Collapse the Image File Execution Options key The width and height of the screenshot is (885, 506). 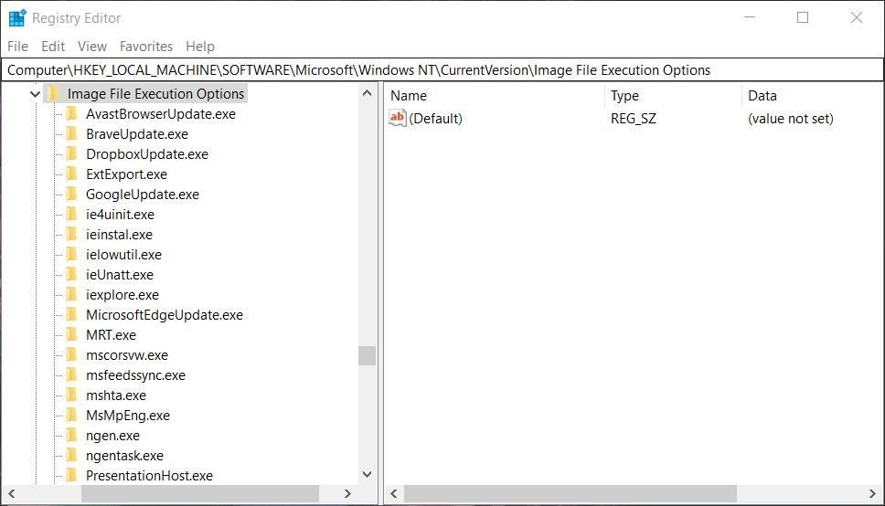coord(35,94)
